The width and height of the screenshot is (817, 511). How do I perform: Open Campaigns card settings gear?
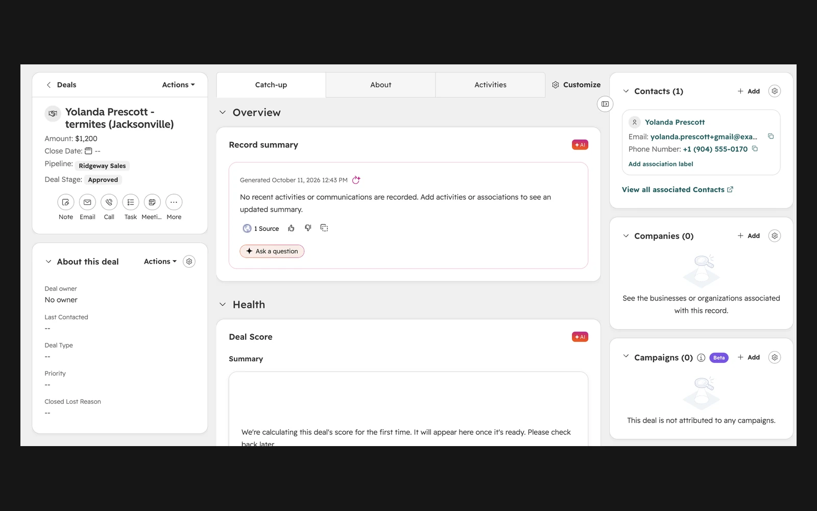775,357
